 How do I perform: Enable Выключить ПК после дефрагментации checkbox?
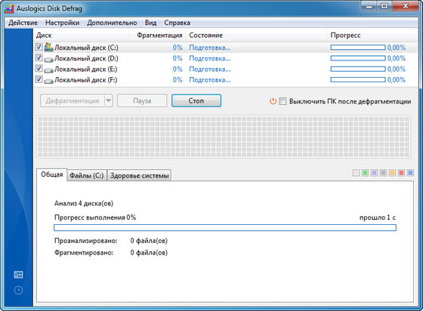click(x=283, y=101)
